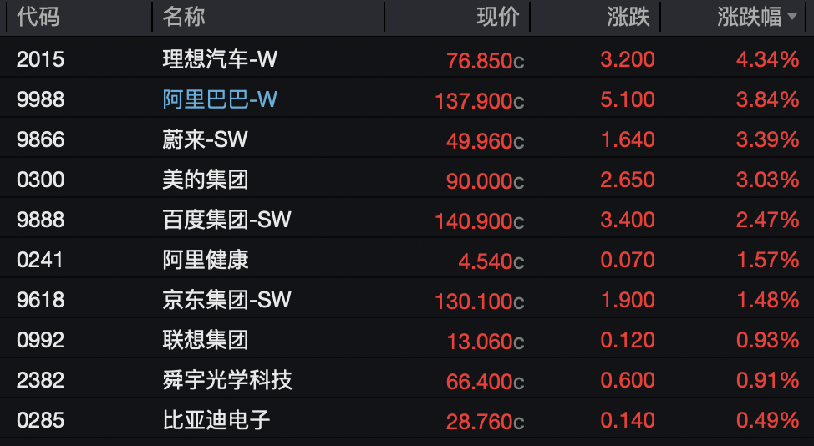814x446 pixels.
Task: Click percent change 0.91%
Action: pos(768,380)
